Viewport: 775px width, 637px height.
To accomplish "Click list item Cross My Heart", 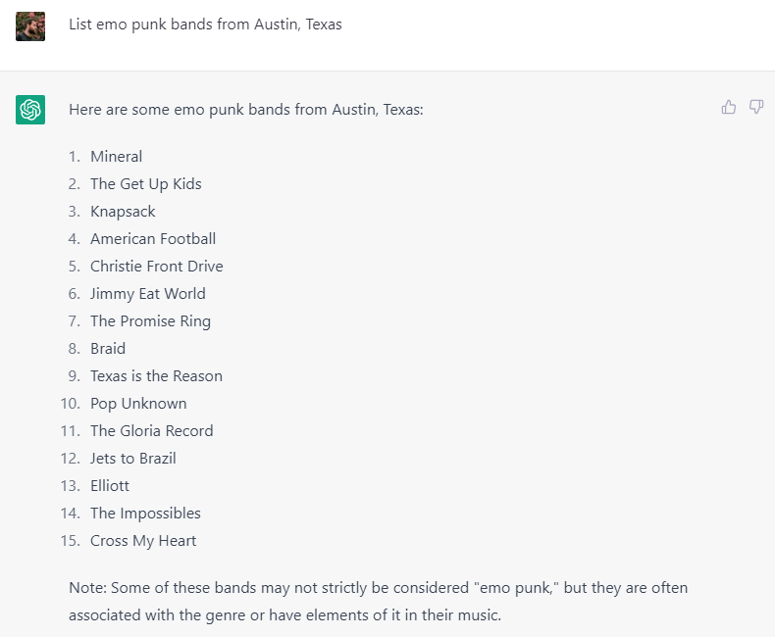I will pos(143,541).
